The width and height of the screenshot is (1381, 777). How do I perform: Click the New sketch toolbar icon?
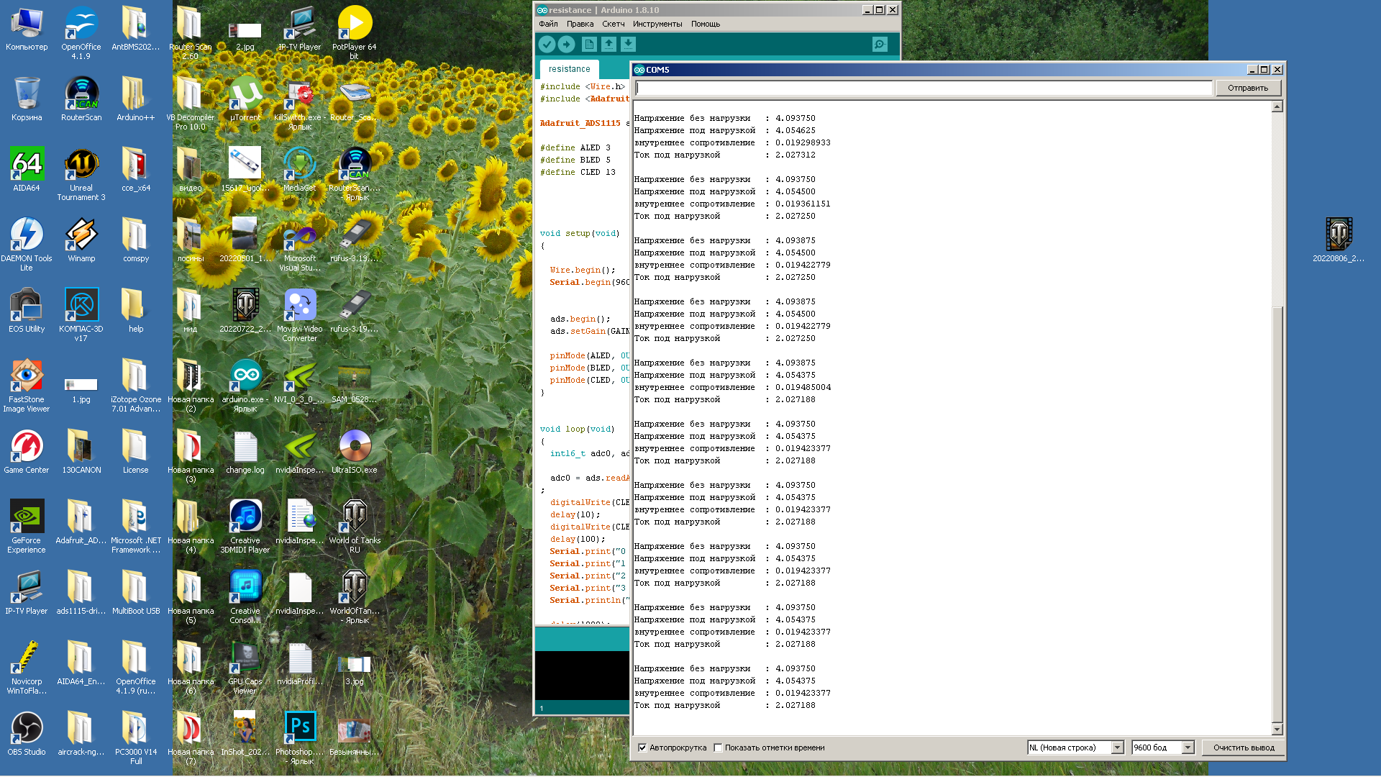coord(589,45)
